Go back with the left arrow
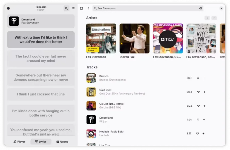The width and height of the screenshot is (230, 150). pyautogui.click(x=88, y=8)
